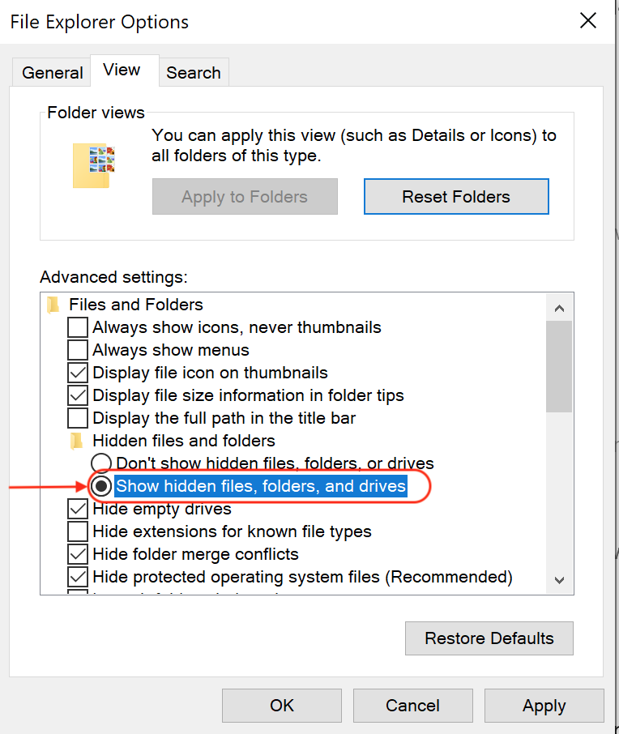
Task: Enable 'Always show menus'
Action: click(77, 350)
